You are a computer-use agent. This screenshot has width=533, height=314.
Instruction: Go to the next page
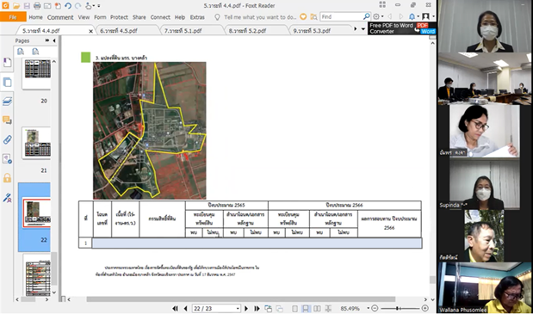[246, 308]
